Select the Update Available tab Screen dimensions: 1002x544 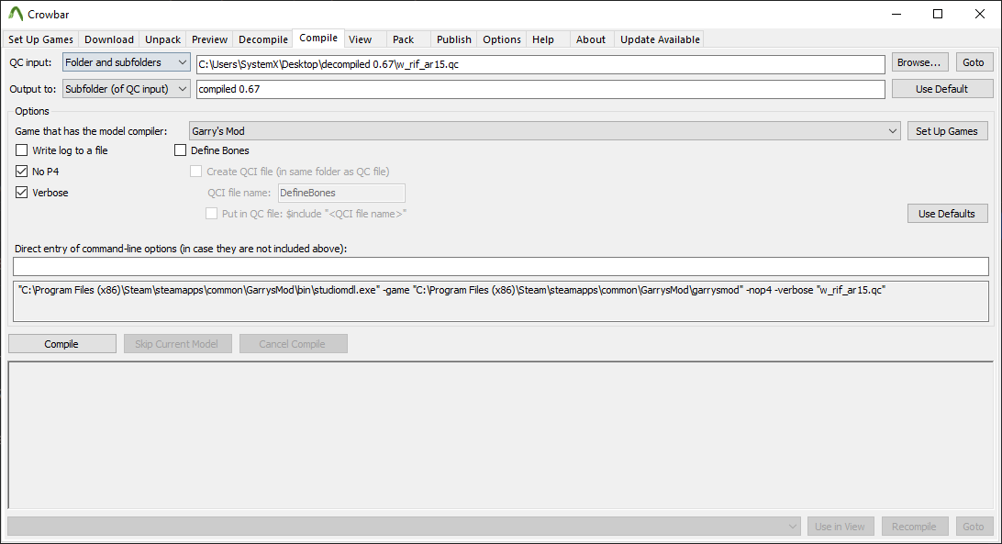[x=660, y=39]
